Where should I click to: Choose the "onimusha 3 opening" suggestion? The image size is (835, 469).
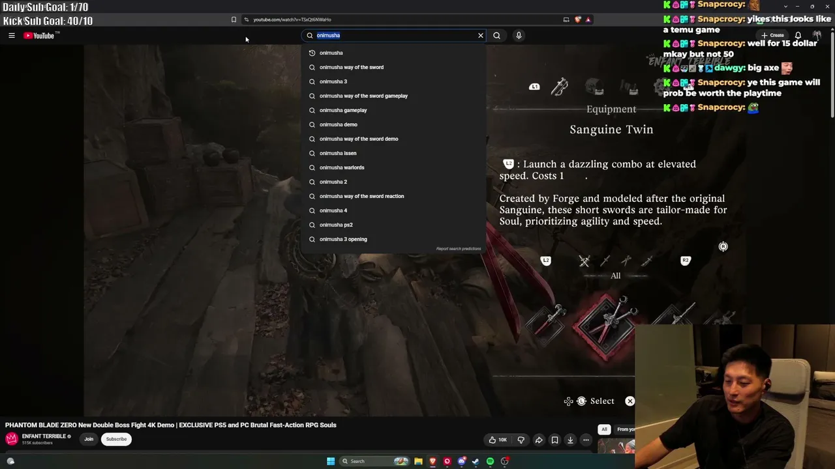pyautogui.click(x=394, y=239)
